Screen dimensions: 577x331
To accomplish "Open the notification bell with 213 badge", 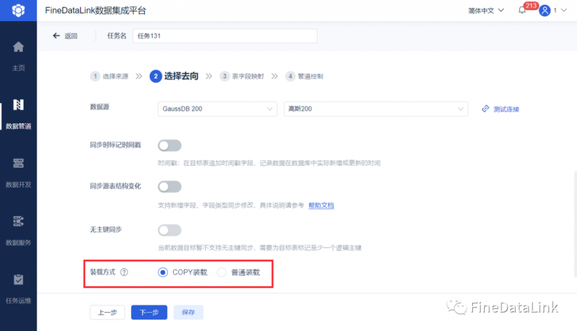I will tap(522, 10).
